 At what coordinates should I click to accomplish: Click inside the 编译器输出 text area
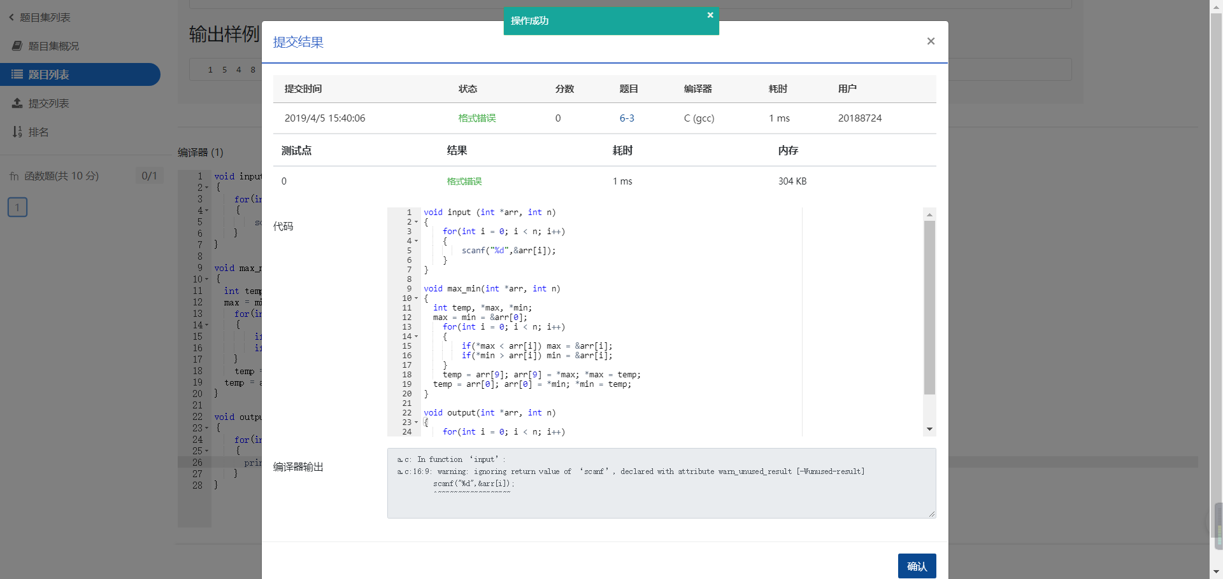click(661, 483)
